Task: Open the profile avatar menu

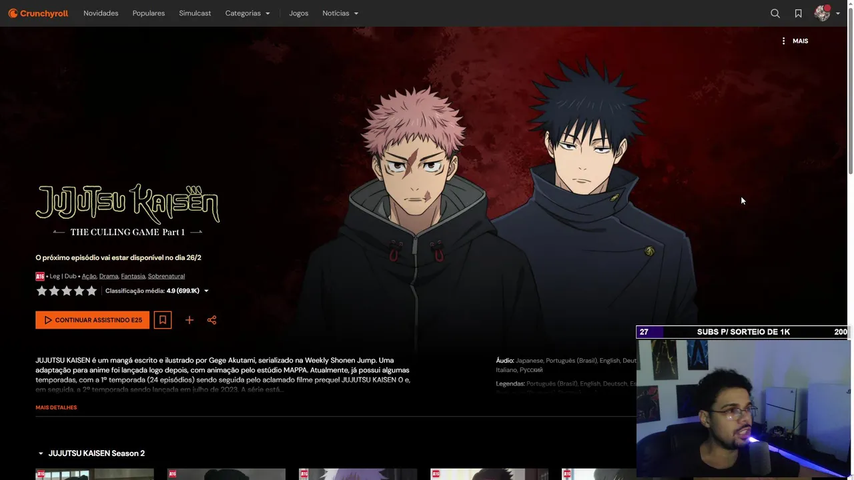Action: tap(822, 13)
